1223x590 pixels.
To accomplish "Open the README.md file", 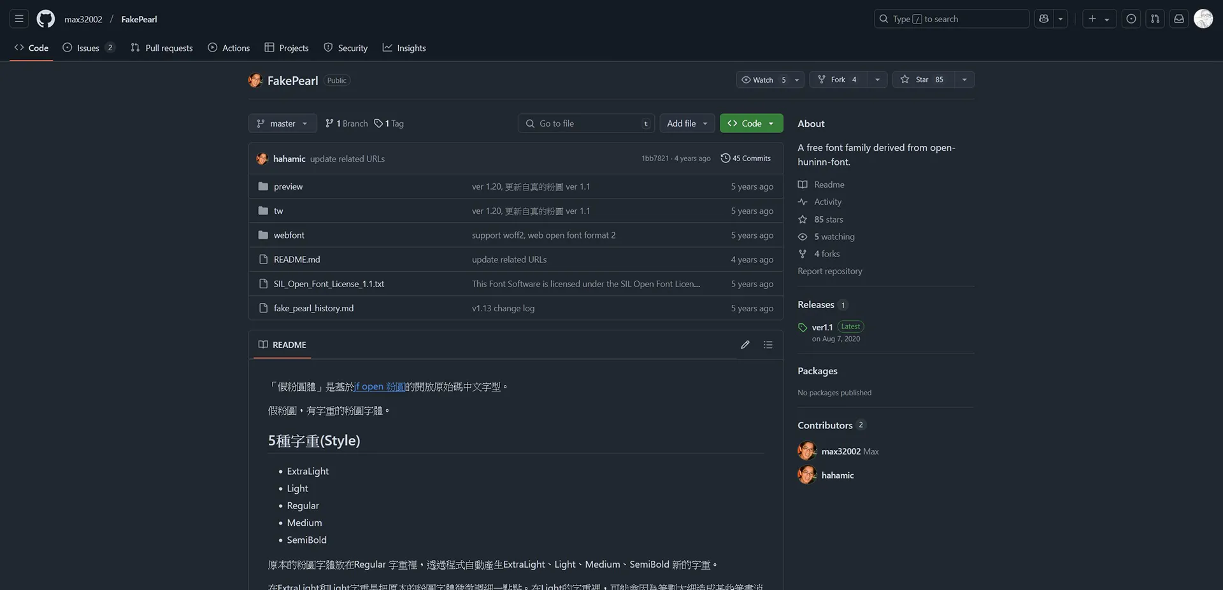I will [x=297, y=260].
